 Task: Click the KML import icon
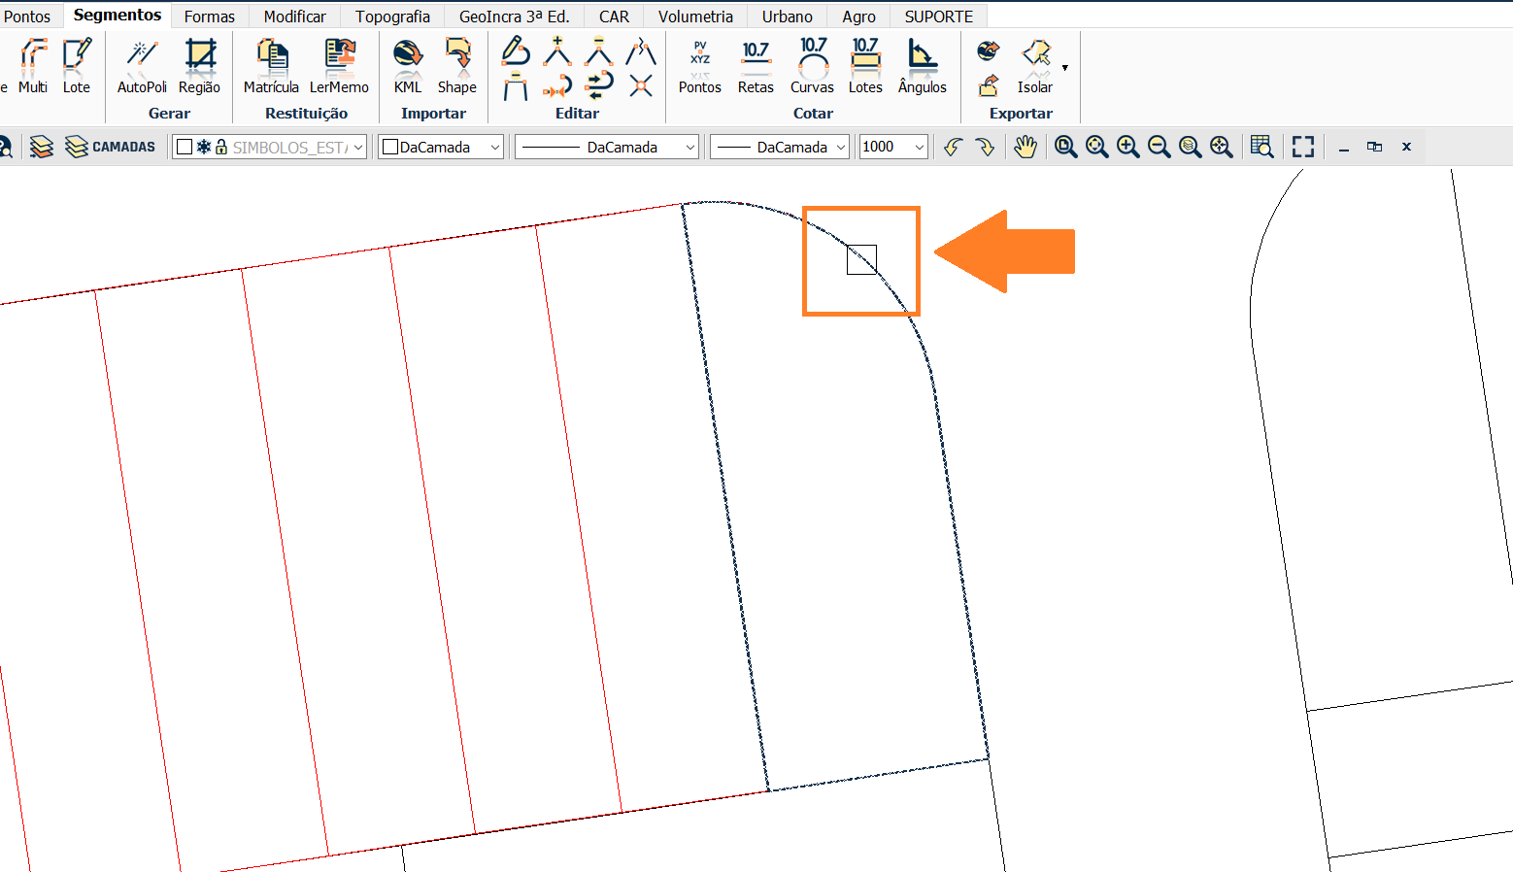[x=408, y=66]
